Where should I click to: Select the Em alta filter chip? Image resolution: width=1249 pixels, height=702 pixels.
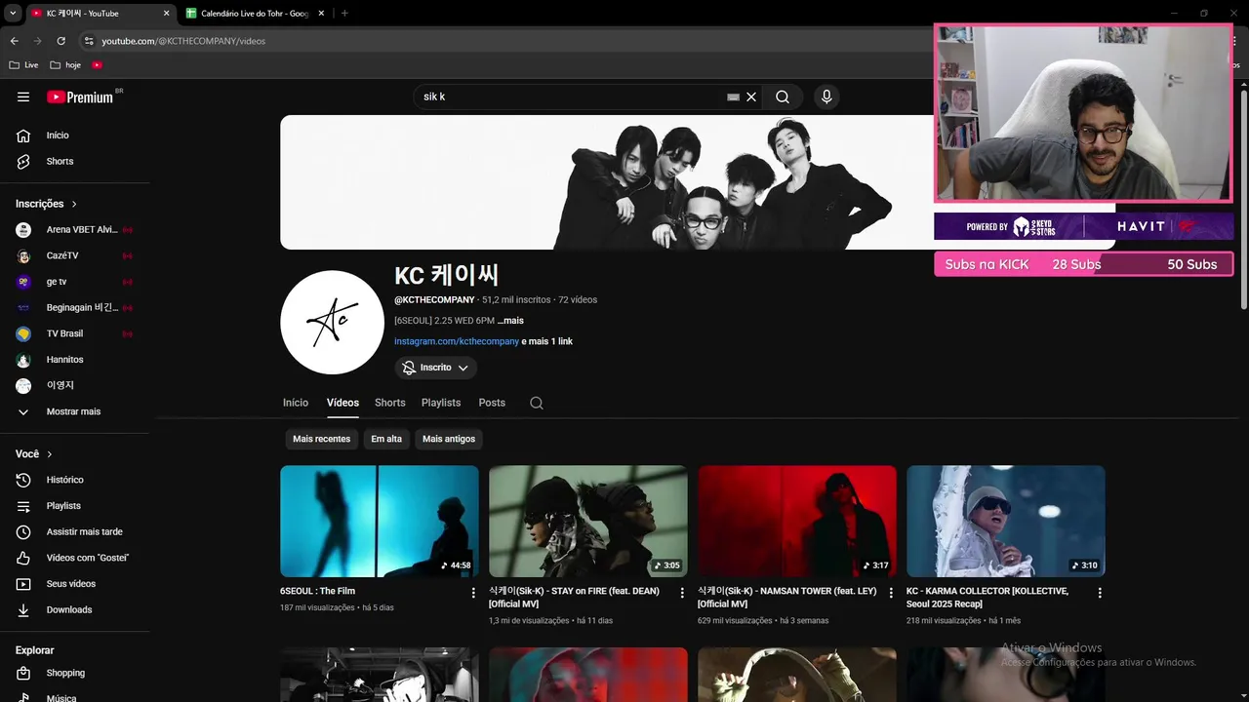coord(386,439)
